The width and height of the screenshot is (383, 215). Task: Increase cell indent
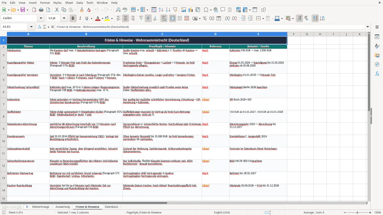click(243, 18)
